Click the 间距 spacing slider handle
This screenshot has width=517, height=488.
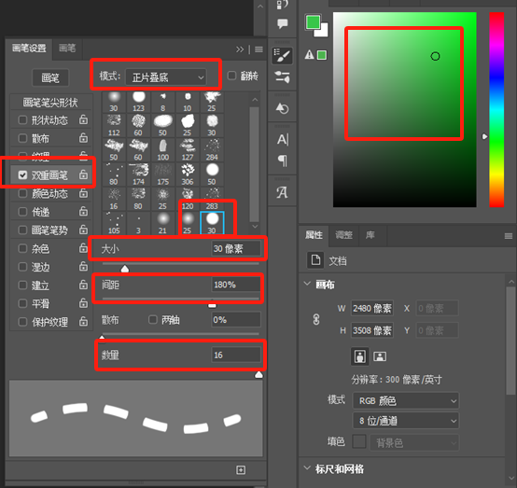[212, 305]
